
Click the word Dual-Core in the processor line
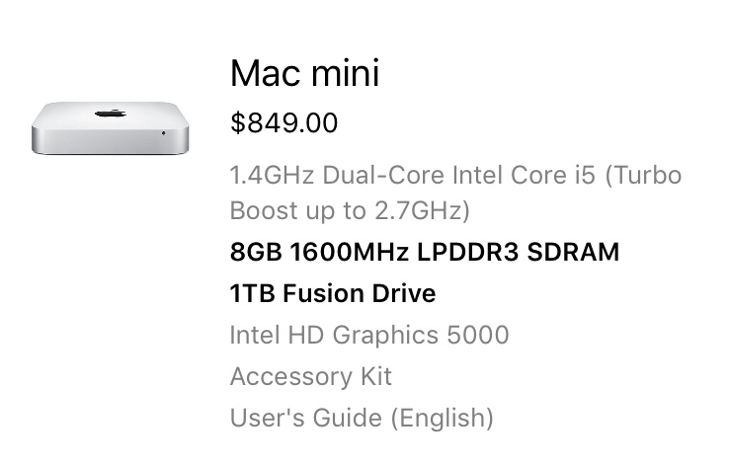367,177
